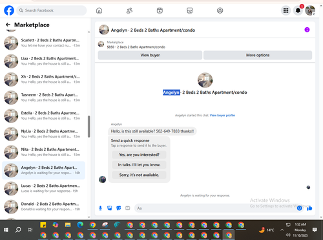The image size is (323, 240).
Task: Click the taskbar volume icon
Action: 288,235
